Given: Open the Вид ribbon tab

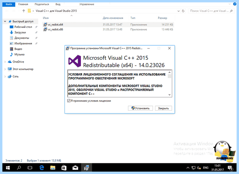Looking at the screenshot, I should 58,4.
